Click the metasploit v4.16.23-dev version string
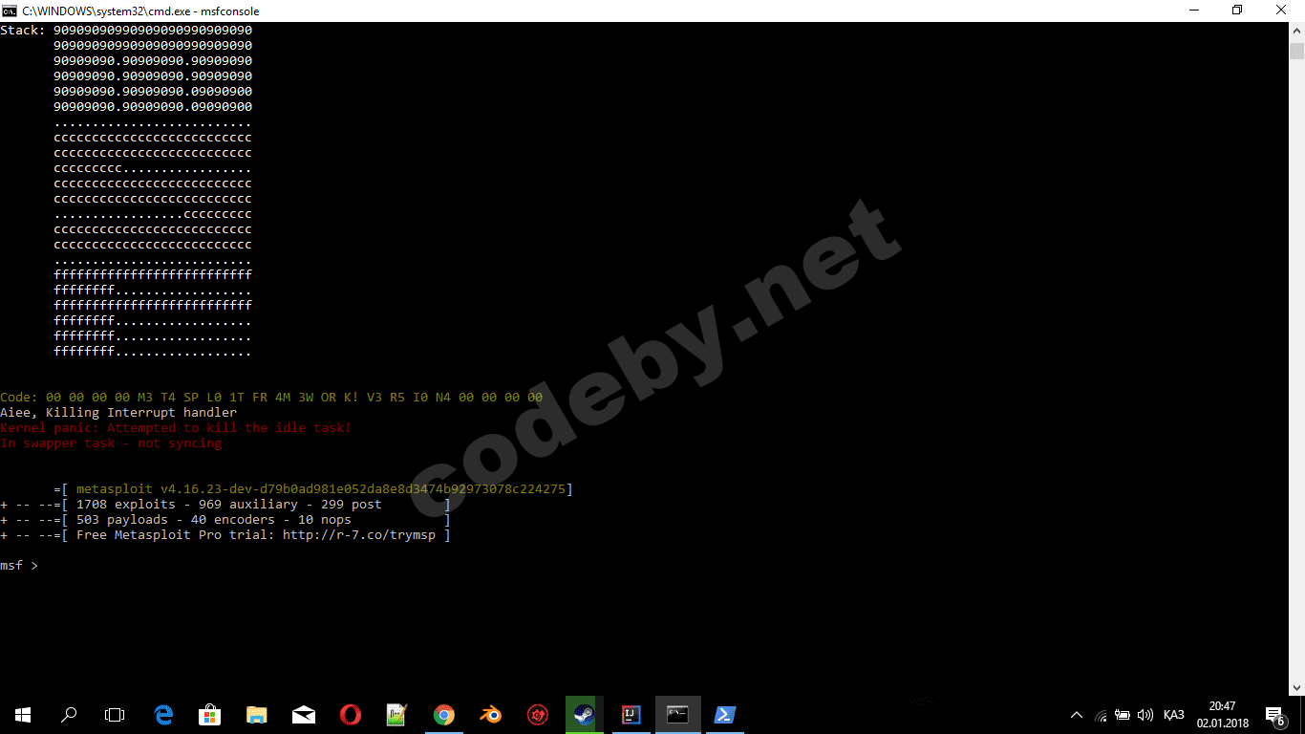This screenshot has width=1305, height=734. [x=321, y=488]
